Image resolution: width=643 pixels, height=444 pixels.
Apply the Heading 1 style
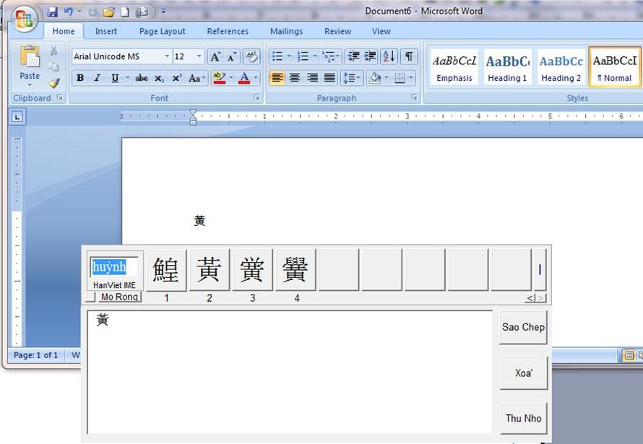pos(507,67)
